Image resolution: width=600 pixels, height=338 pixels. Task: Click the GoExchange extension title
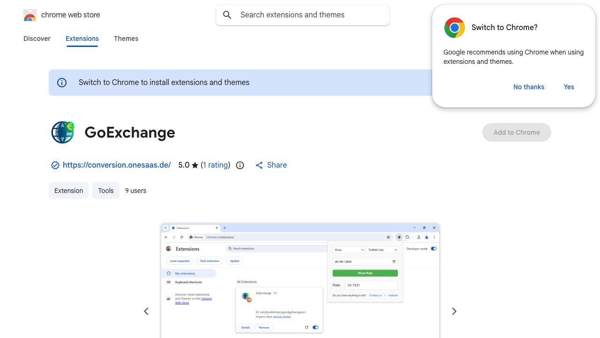click(130, 132)
